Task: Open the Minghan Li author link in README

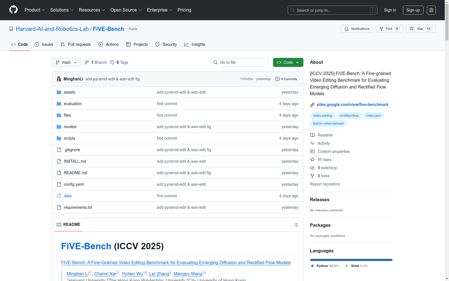Action: pyautogui.click(x=78, y=274)
